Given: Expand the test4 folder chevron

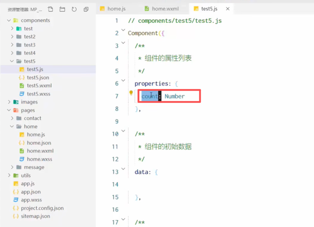Looking at the screenshot, I should point(12,53).
